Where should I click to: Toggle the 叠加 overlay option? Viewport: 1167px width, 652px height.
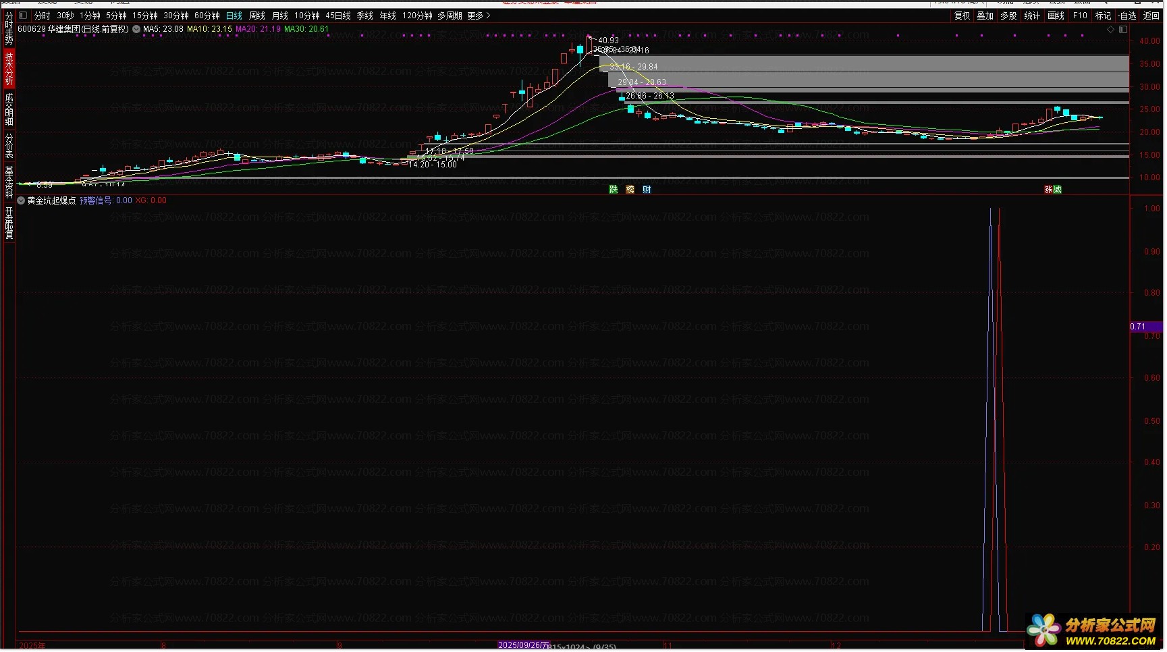(985, 16)
